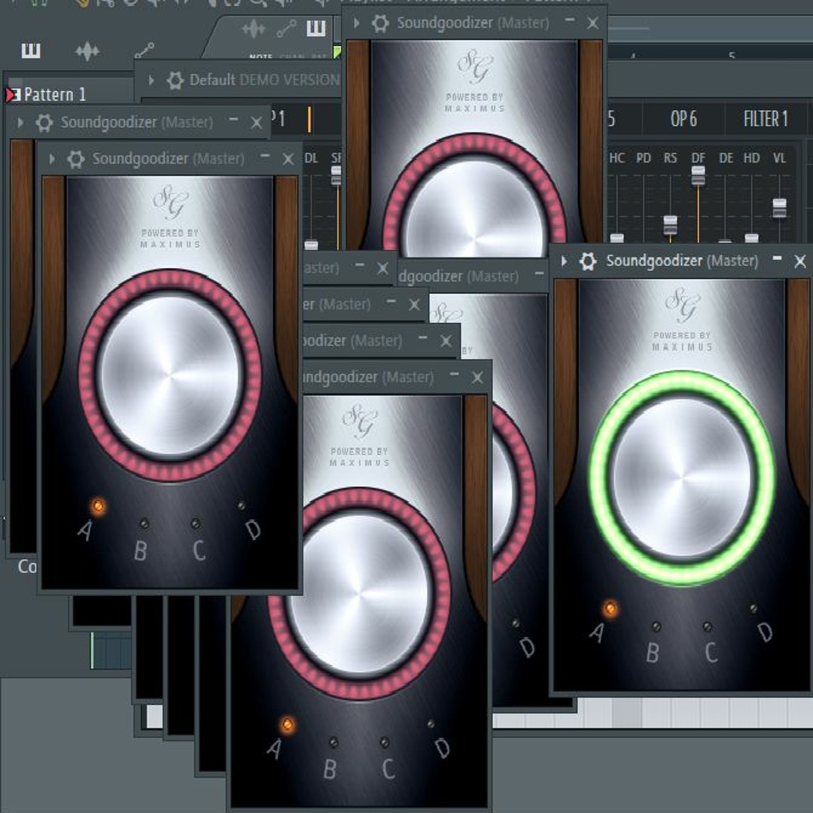Open gear menu of green-ring Soundgoodizer window
Image resolution: width=813 pixels, height=813 pixels.
pos(588,261)
